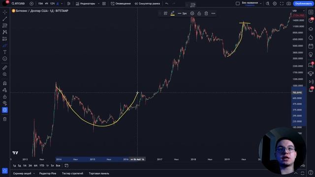This screenshot has height=177, width=315.
Task: Hide all drawings with the eye icon
Action: click(5, 103)
